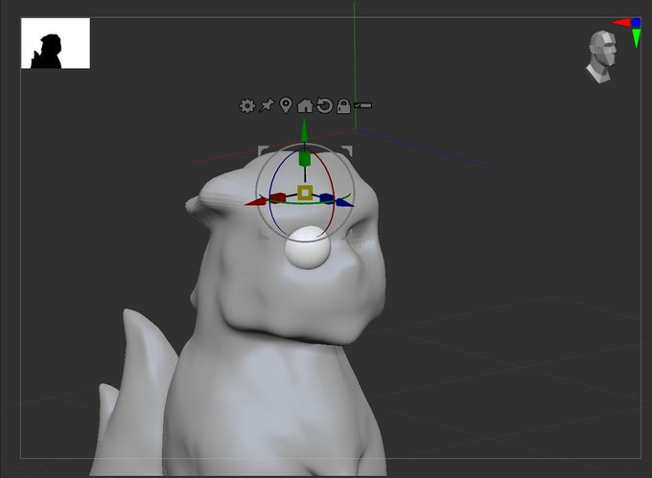Toggle the checkmark Transpose All Selected switch
The image size is (652, 478).
point(363,105)
